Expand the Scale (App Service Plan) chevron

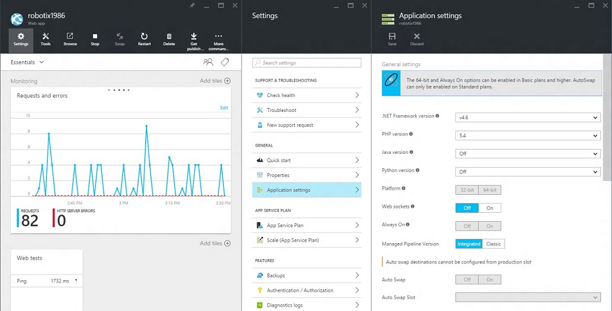pyautogui.click(x=357, y=240)
